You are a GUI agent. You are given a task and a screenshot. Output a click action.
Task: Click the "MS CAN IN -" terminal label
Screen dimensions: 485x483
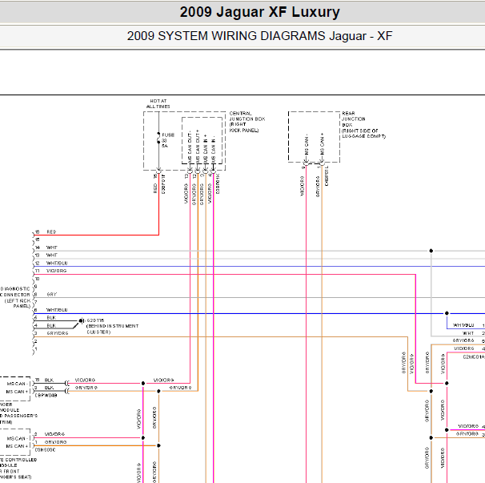pos(213,149)
